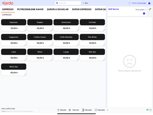Screen dimensions: 153x115
Task: Open Mesailer shifts view
Action: coord(87,110)
